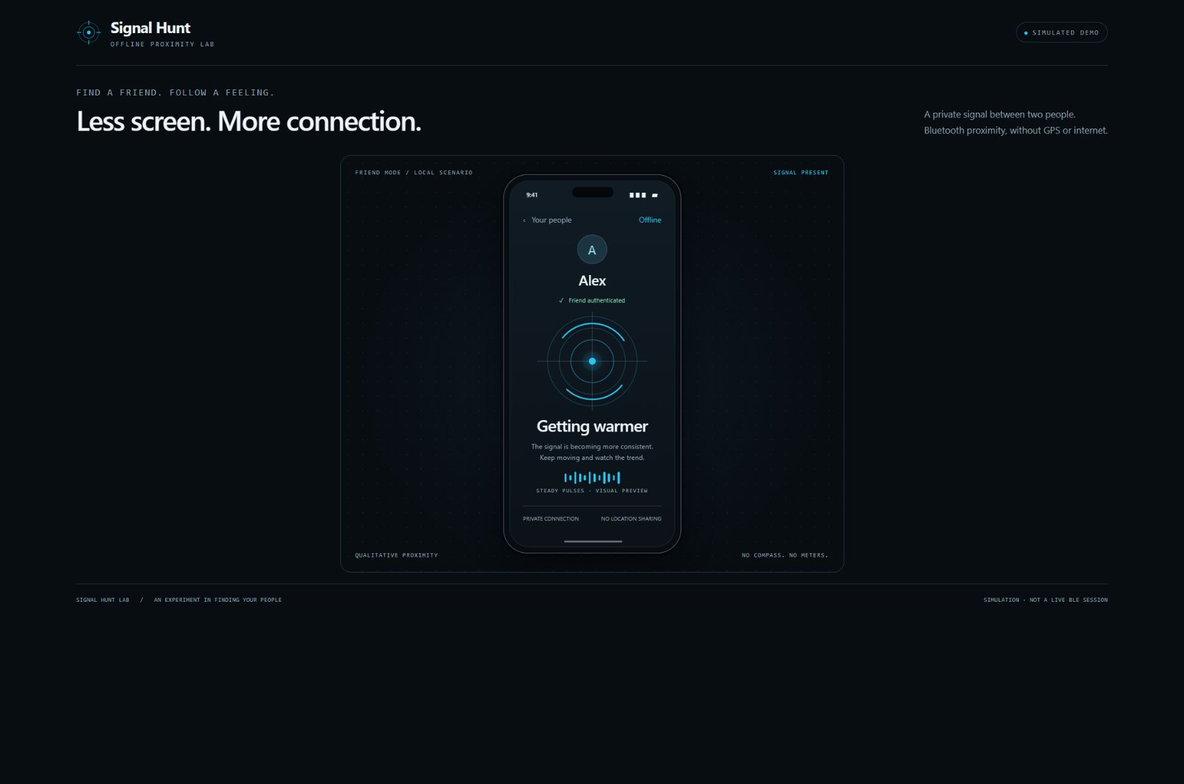This screenshot has height=784, width=1184.
Task: Click the Friend authenticated green label
Action: tap(596, 301)
